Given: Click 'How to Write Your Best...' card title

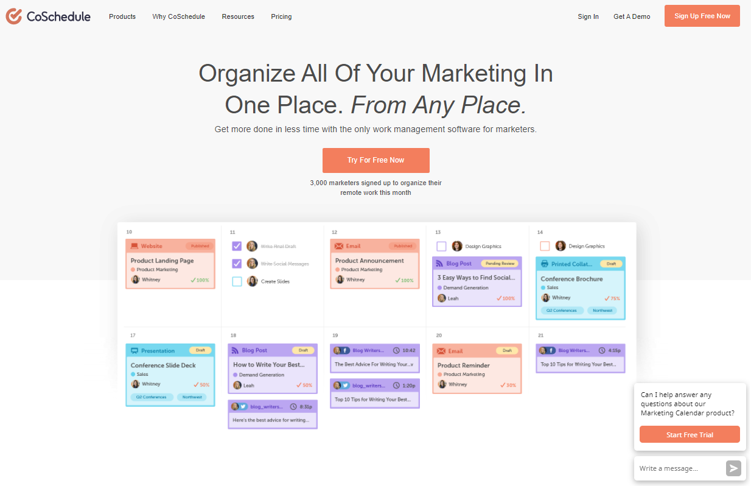Looking at the screenshot, I should pos(269,365).
